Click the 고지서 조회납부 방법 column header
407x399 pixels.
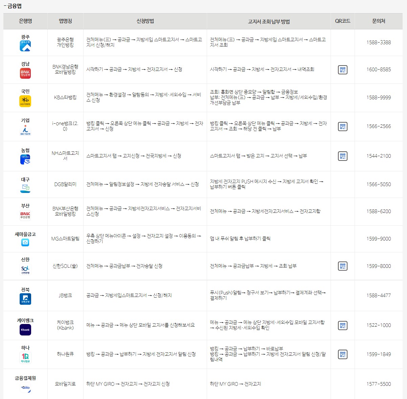pyautogui.click(x=269, y=21)
